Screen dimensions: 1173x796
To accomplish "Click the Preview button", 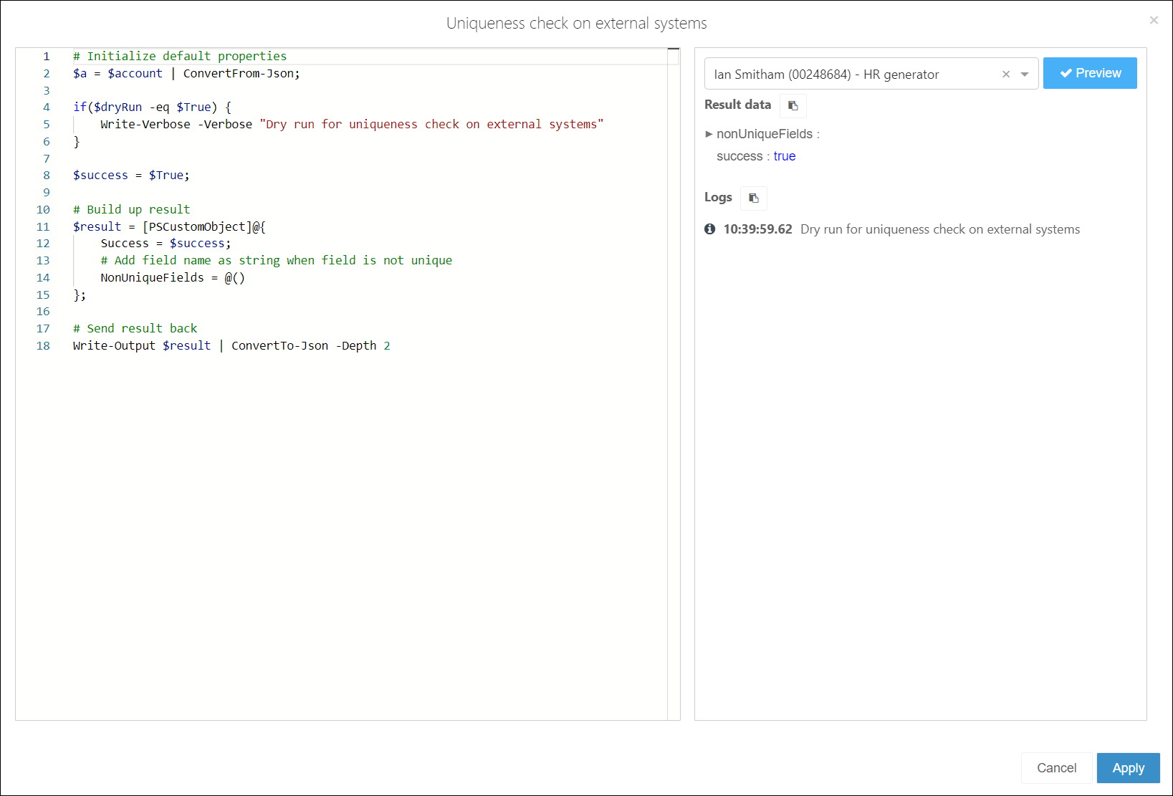I will click(x=1090, y=73).
